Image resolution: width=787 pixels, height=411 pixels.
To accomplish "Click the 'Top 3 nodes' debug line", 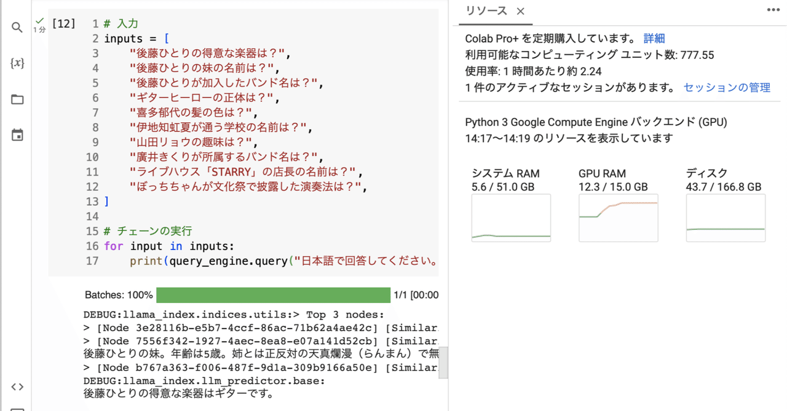I will pyautogui.click(x=234, y=315).
